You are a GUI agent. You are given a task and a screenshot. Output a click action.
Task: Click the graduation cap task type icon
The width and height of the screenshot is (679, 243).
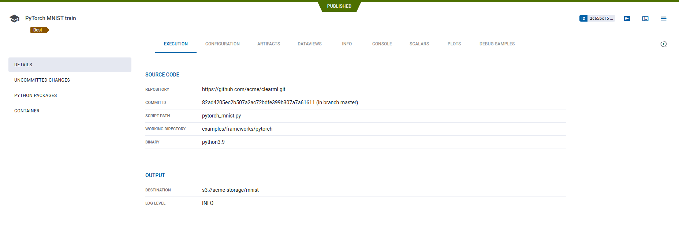tap(14, 18)
